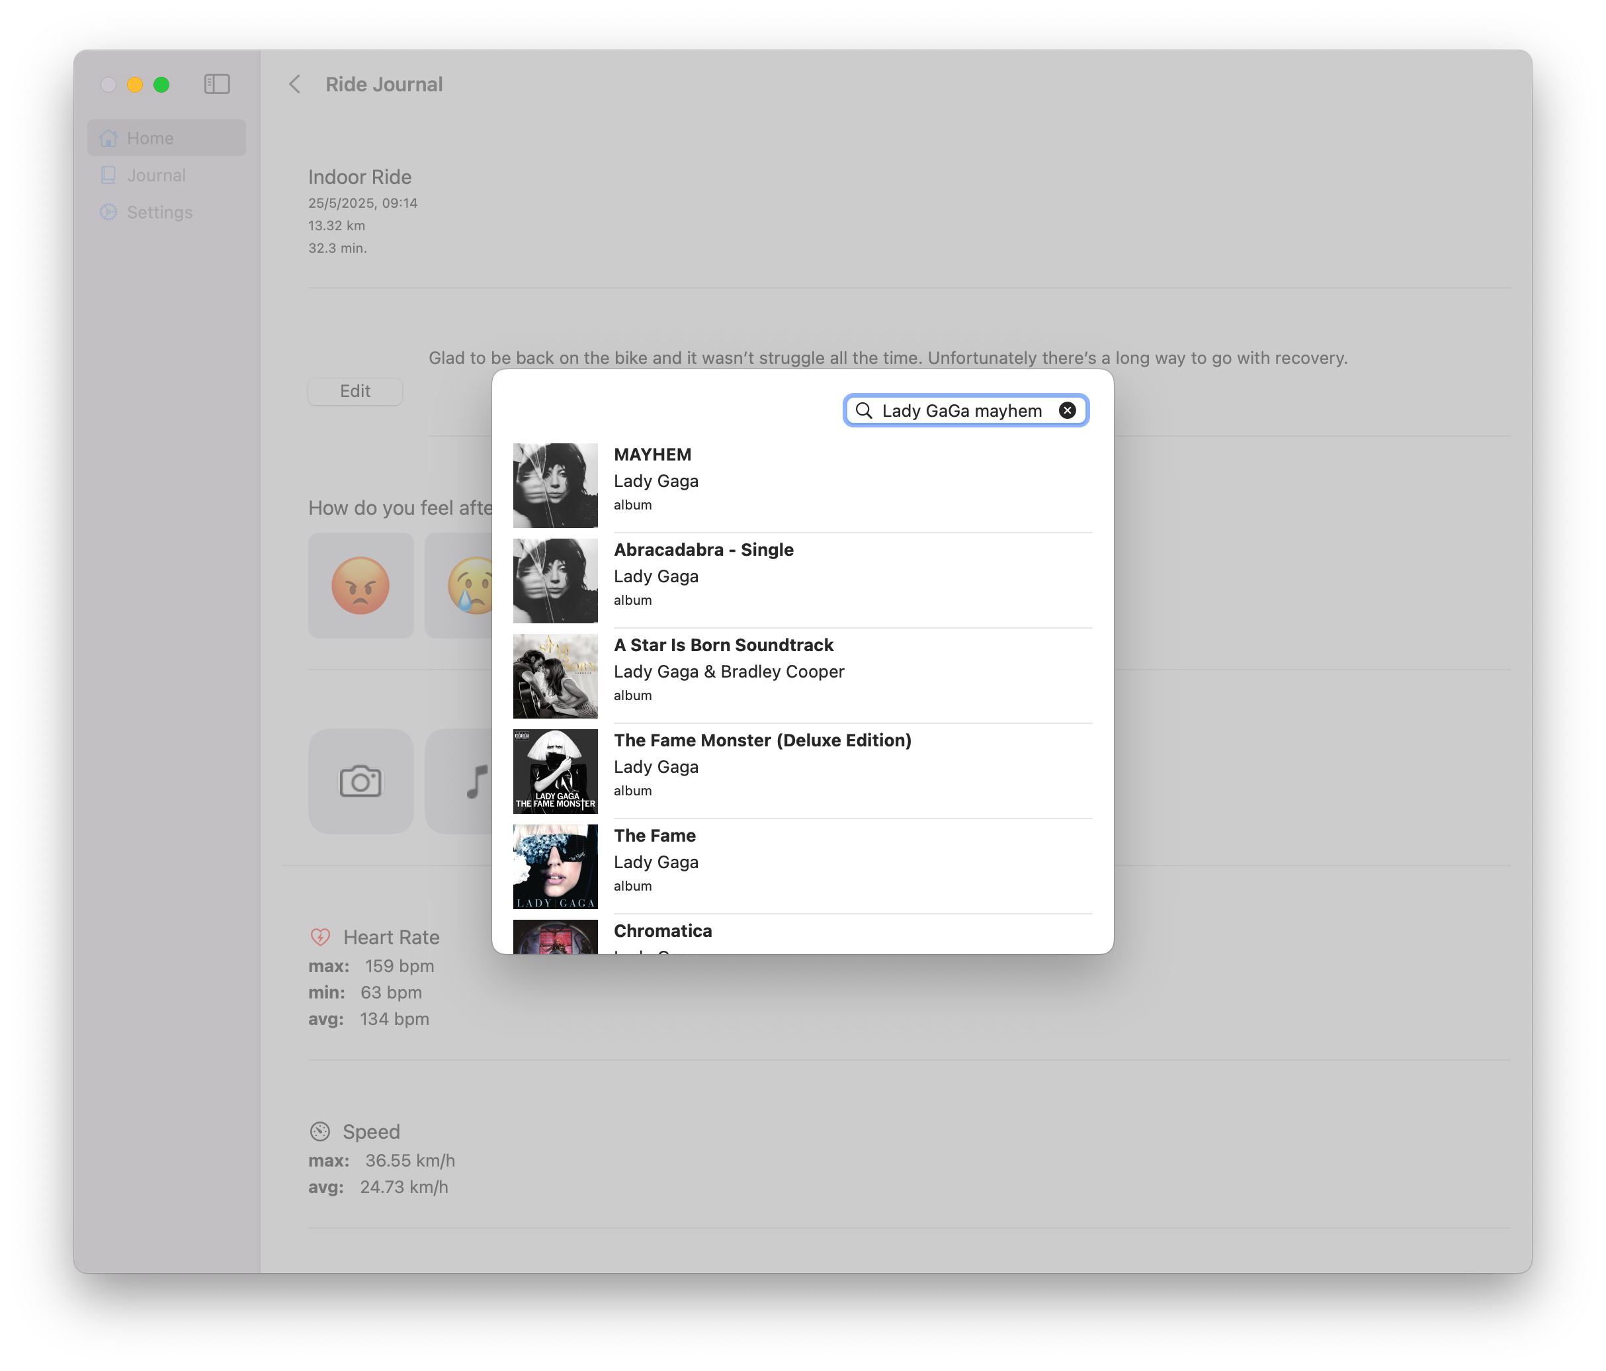Go back using the chevron arrow
The image size is (1606, 1371).
point(294,84)
